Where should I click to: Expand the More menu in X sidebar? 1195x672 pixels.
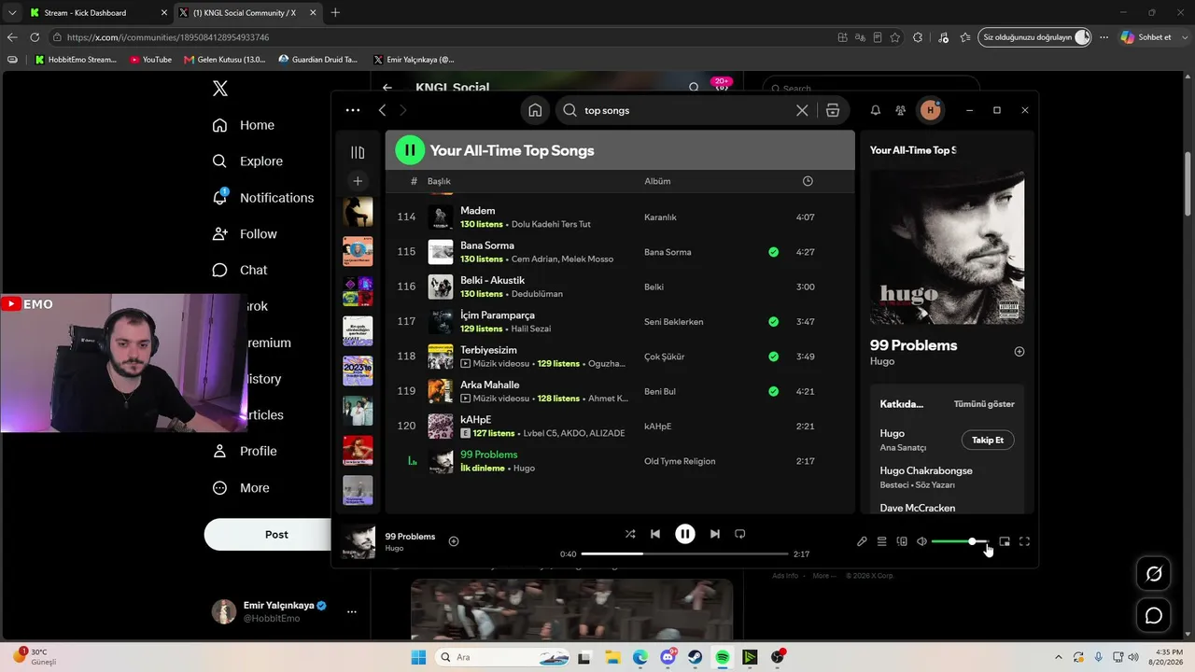click(241, 488)
